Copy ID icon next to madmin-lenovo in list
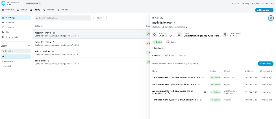This screenshot has width=276, height=119. pos(54,33)
